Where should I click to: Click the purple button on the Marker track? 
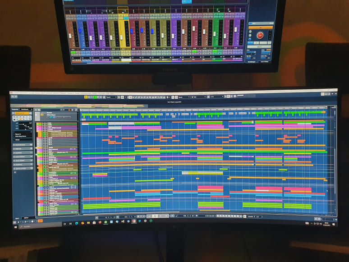point(54,117)
